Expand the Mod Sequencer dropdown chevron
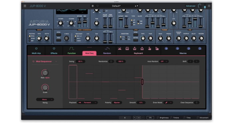Viewport: 233px width, 123px height. [56, 61]
